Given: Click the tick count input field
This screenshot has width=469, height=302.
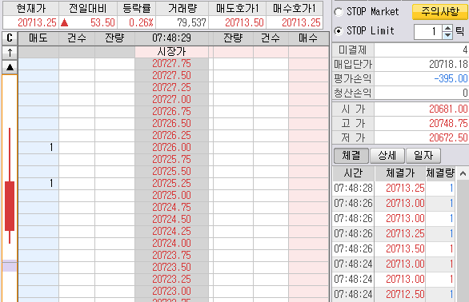Looking at the screenshot, I should tap(427, 31).
